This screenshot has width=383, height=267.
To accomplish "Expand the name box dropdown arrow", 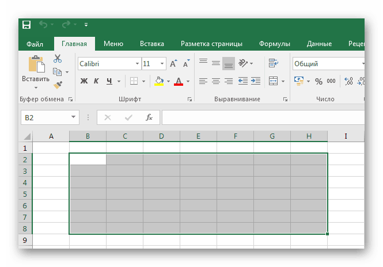I will pyautogui.click(x=73, y=117).
